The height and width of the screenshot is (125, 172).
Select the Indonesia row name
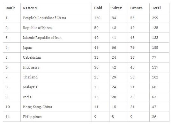click(31, 67)
